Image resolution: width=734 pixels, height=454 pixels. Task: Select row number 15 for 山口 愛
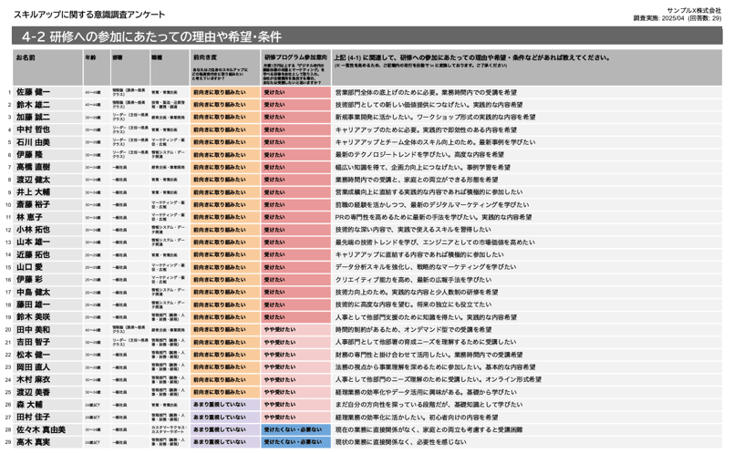click(x=9, y=267)
